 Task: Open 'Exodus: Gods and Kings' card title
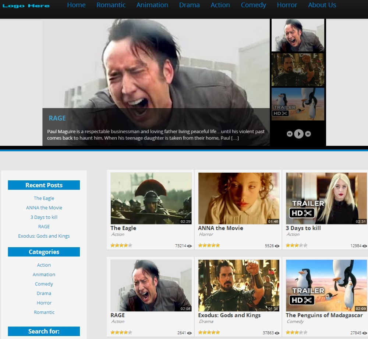(229, 315)
